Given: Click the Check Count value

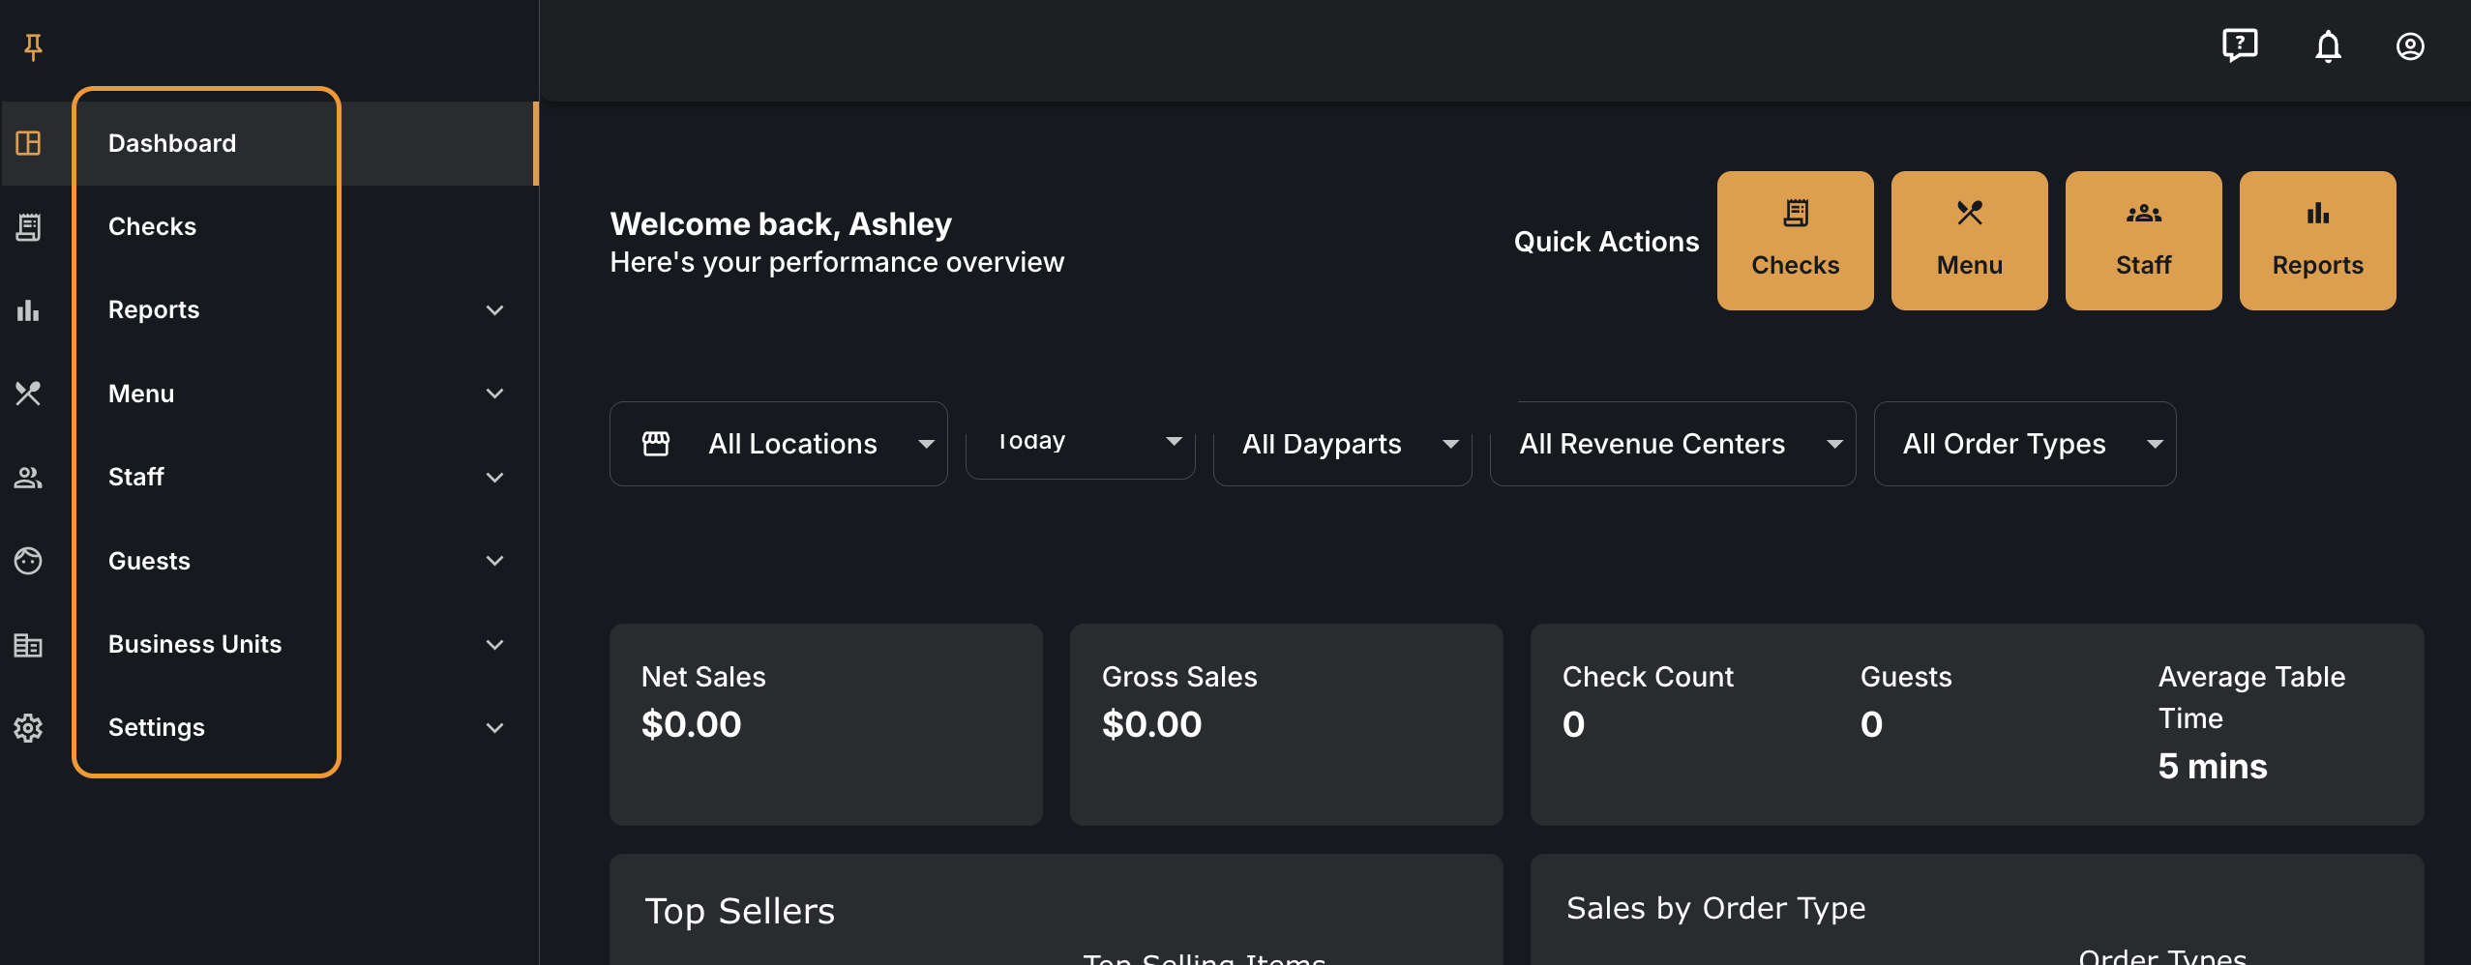Looking at the screenshot, I should pyautogui.click(x=1574, y=724).
